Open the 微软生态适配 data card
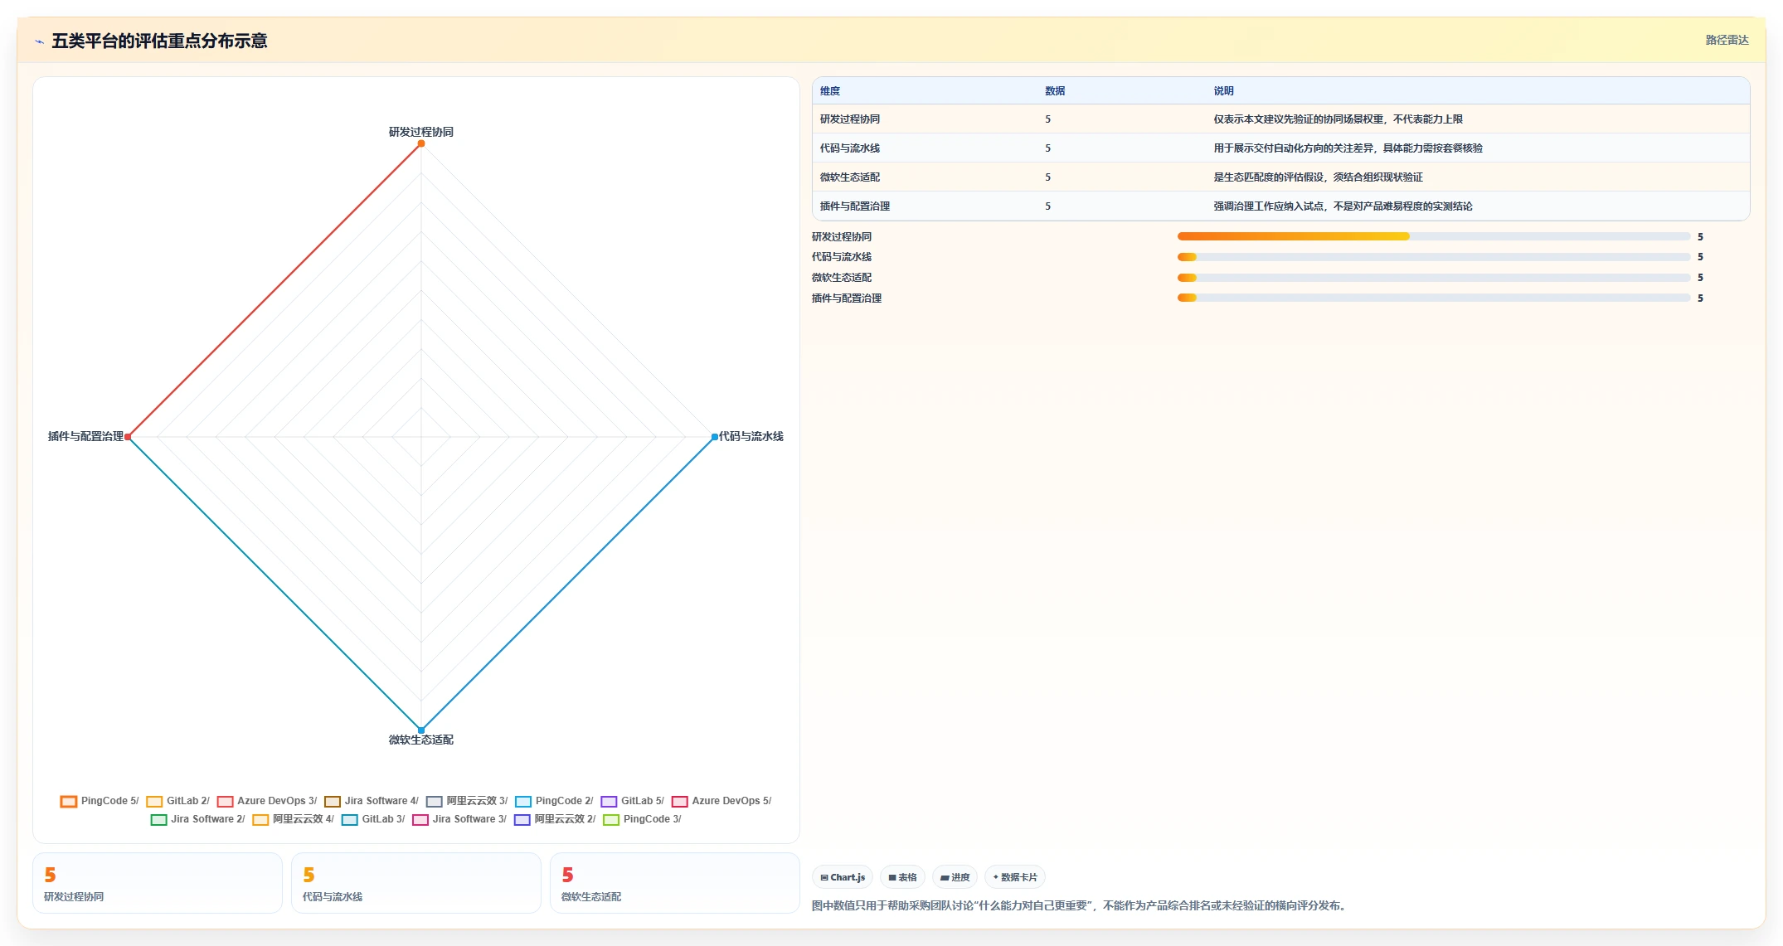 (x=675, y=883)
